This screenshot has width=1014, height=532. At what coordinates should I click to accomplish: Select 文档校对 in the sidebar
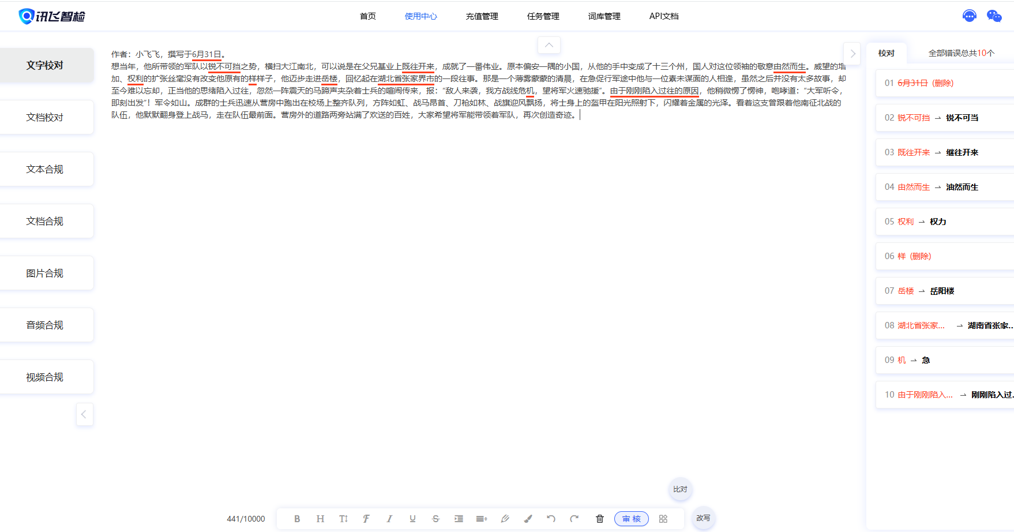coord(46,117)
